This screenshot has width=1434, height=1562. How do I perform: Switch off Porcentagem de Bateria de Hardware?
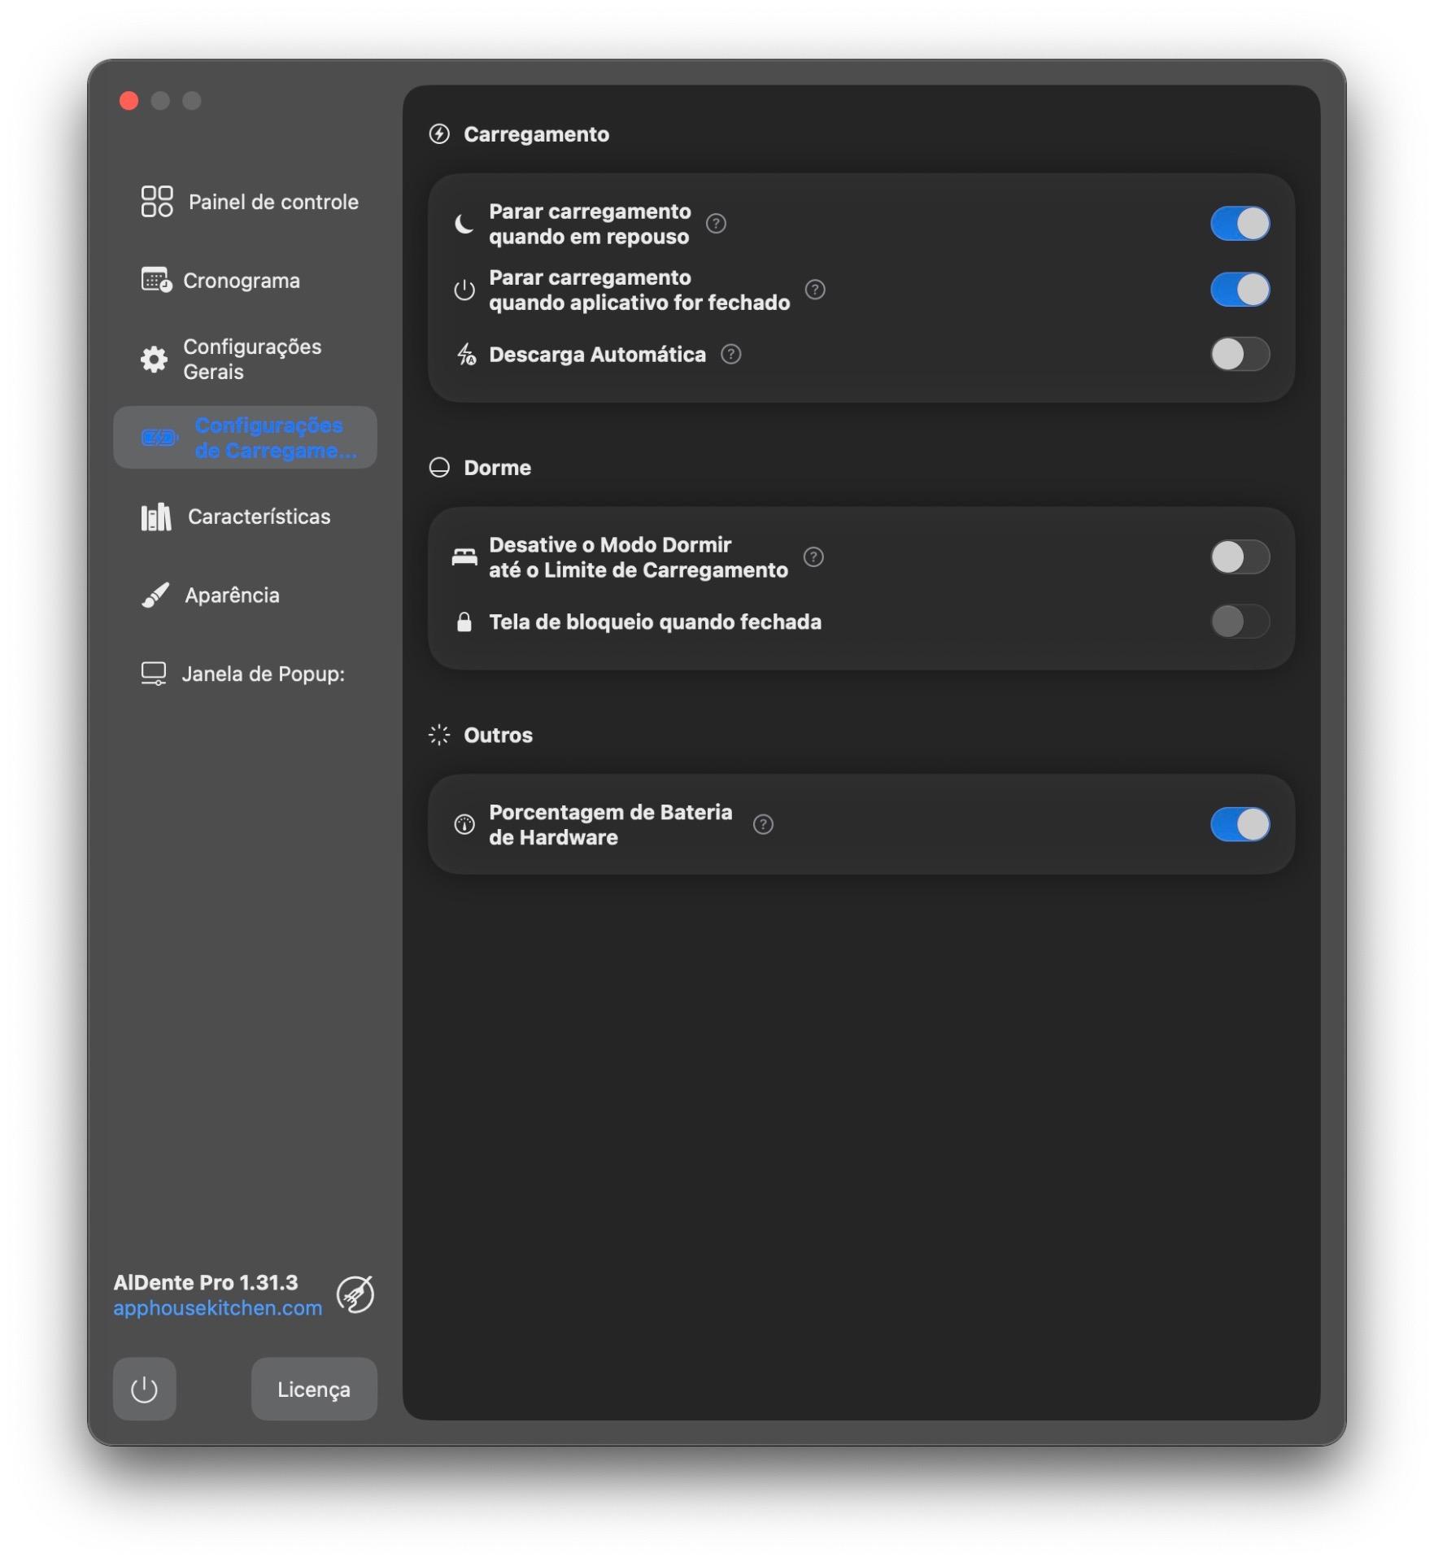pyautogui.click(x=1239, y=824)
